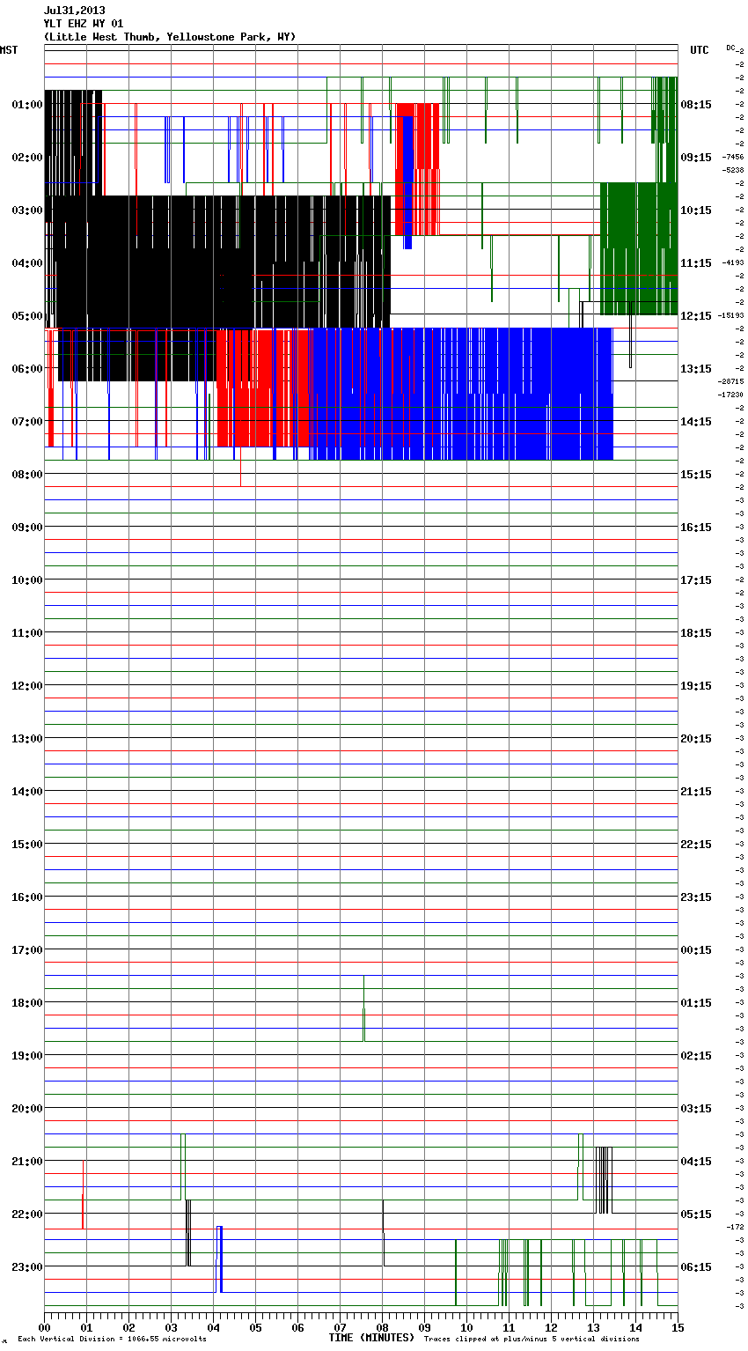
Task: Select the 06:00 MST time label
Action: coord(27,369)
